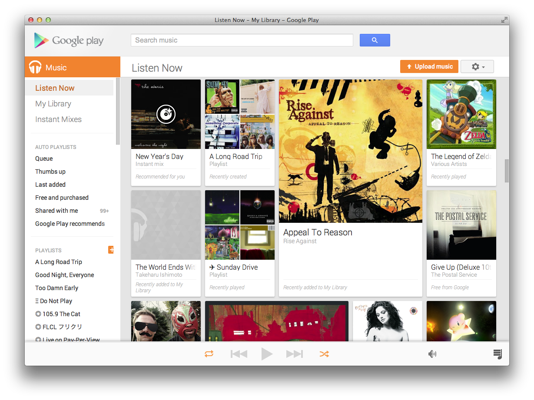Open Sunday Drive playlist artwork
Viewport: 534px width, 400px height.
[240, 225]
